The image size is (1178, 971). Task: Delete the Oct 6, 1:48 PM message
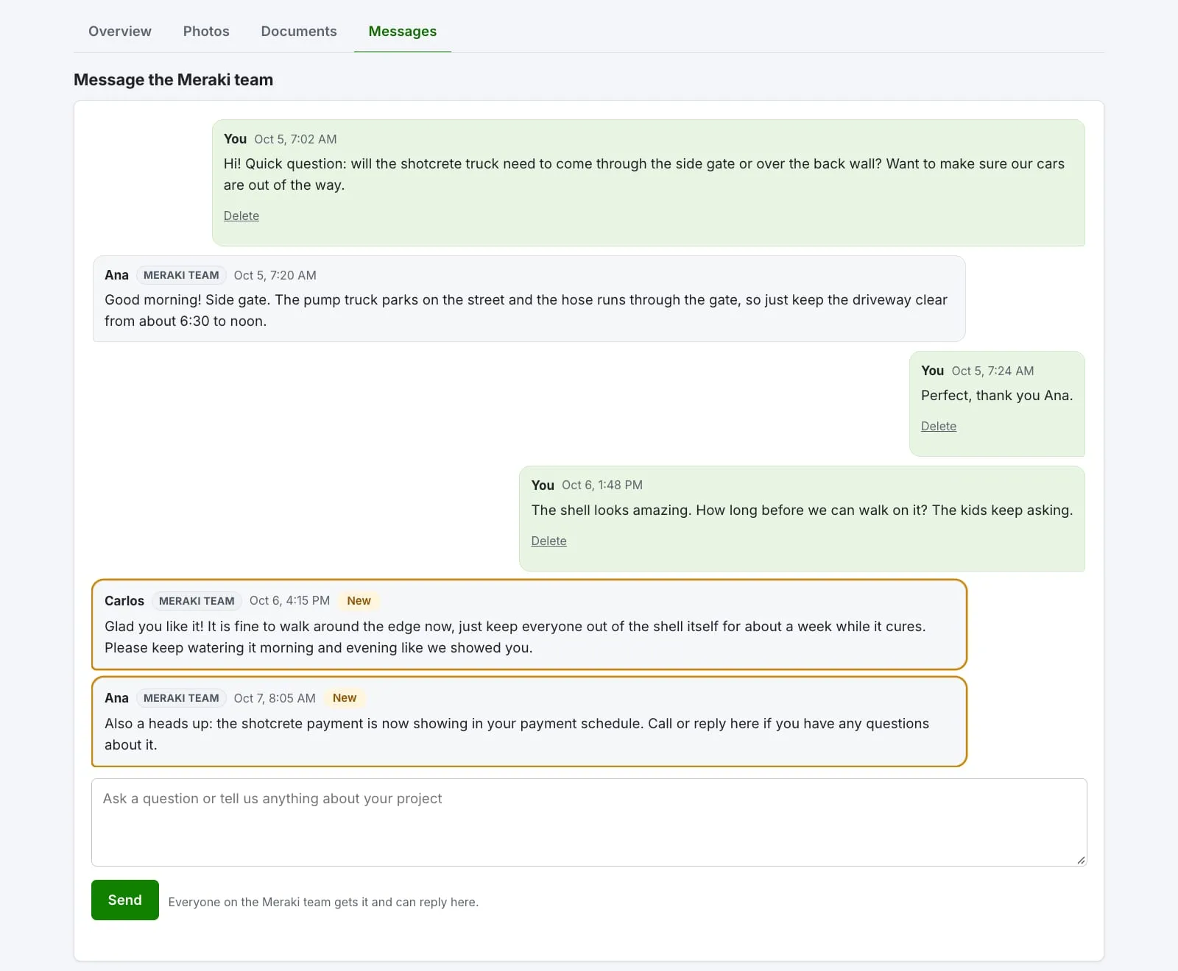[x=549, y=541]
